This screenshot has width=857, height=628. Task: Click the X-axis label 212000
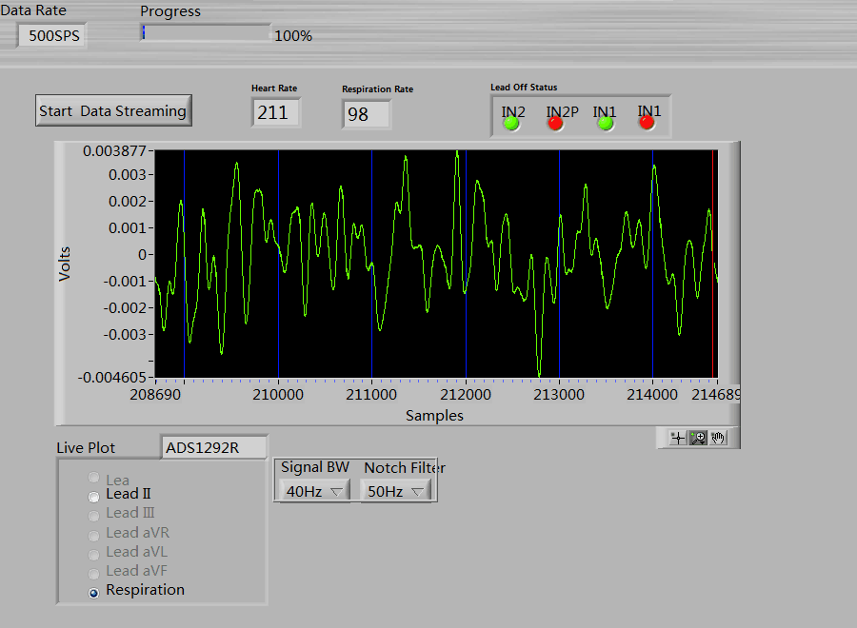[x=465, y=394]
